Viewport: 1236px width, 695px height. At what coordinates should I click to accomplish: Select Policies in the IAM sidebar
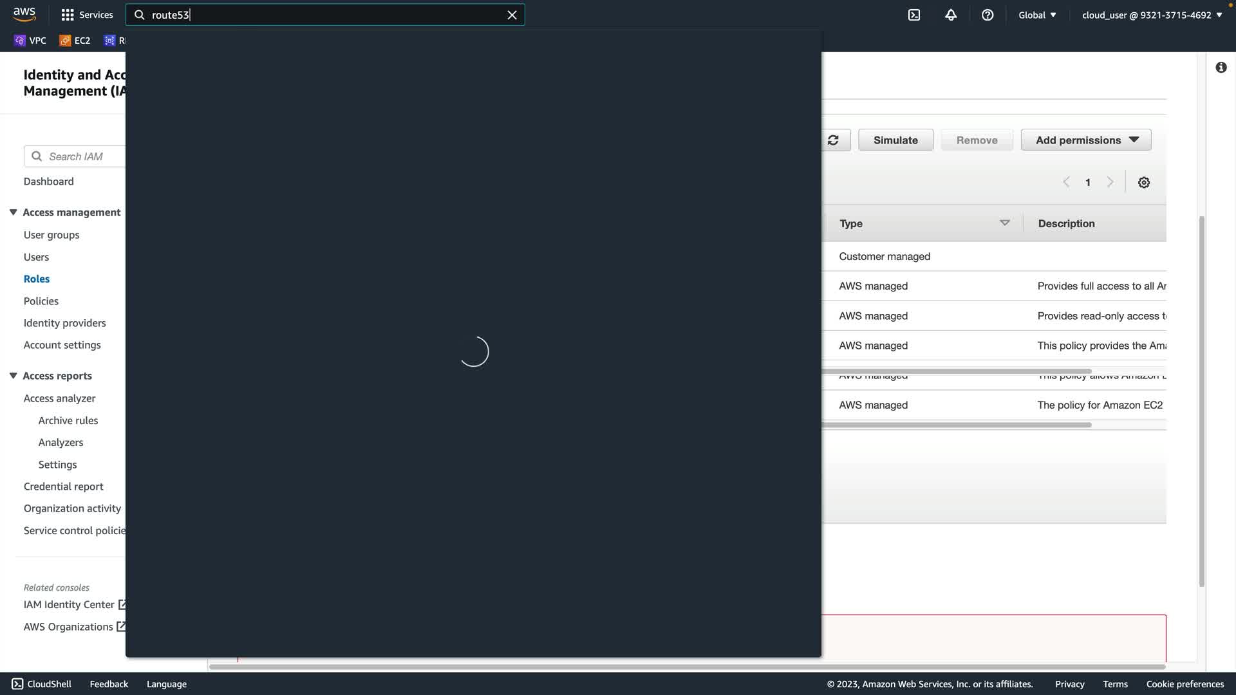pos(41,301)
